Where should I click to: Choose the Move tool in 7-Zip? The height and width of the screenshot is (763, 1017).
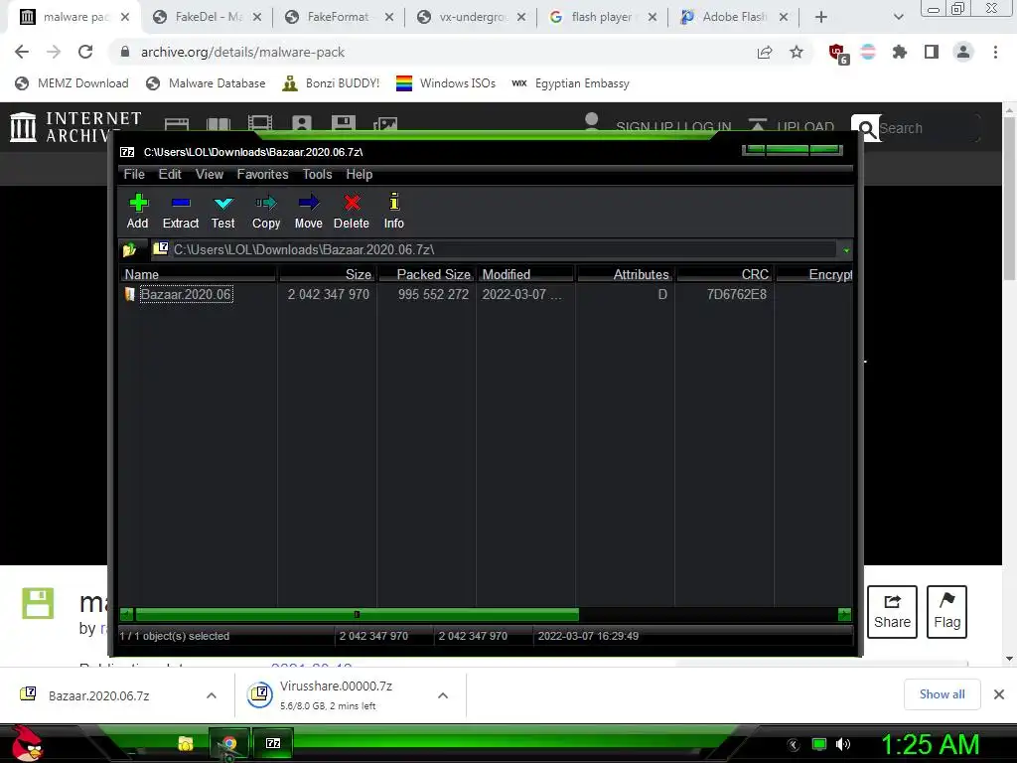309,212
